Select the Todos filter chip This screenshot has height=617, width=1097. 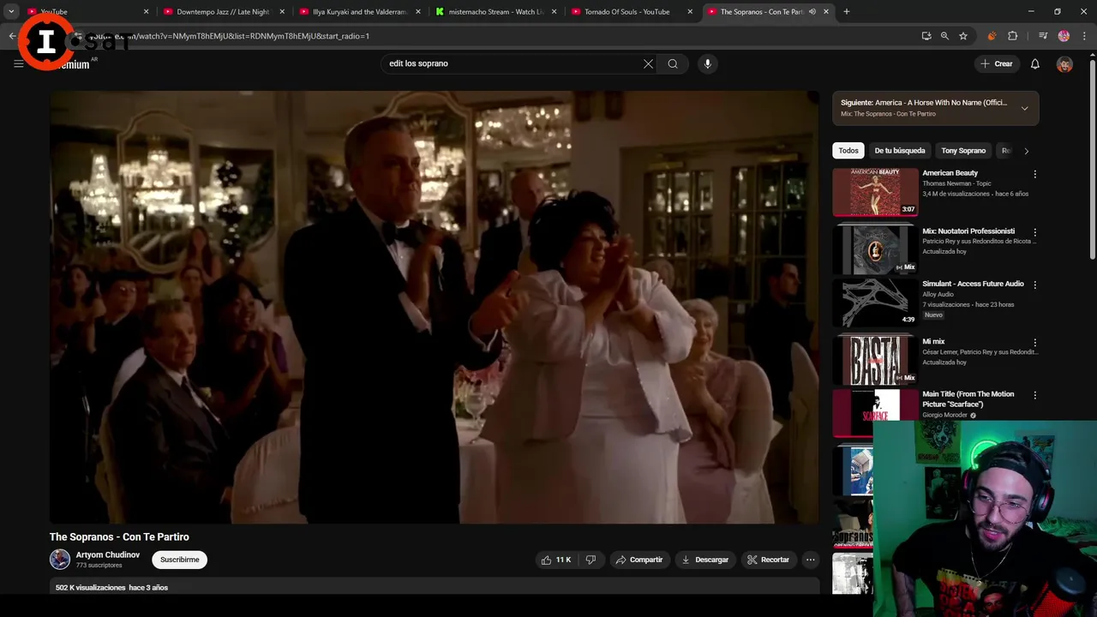[x=848, y=151]
